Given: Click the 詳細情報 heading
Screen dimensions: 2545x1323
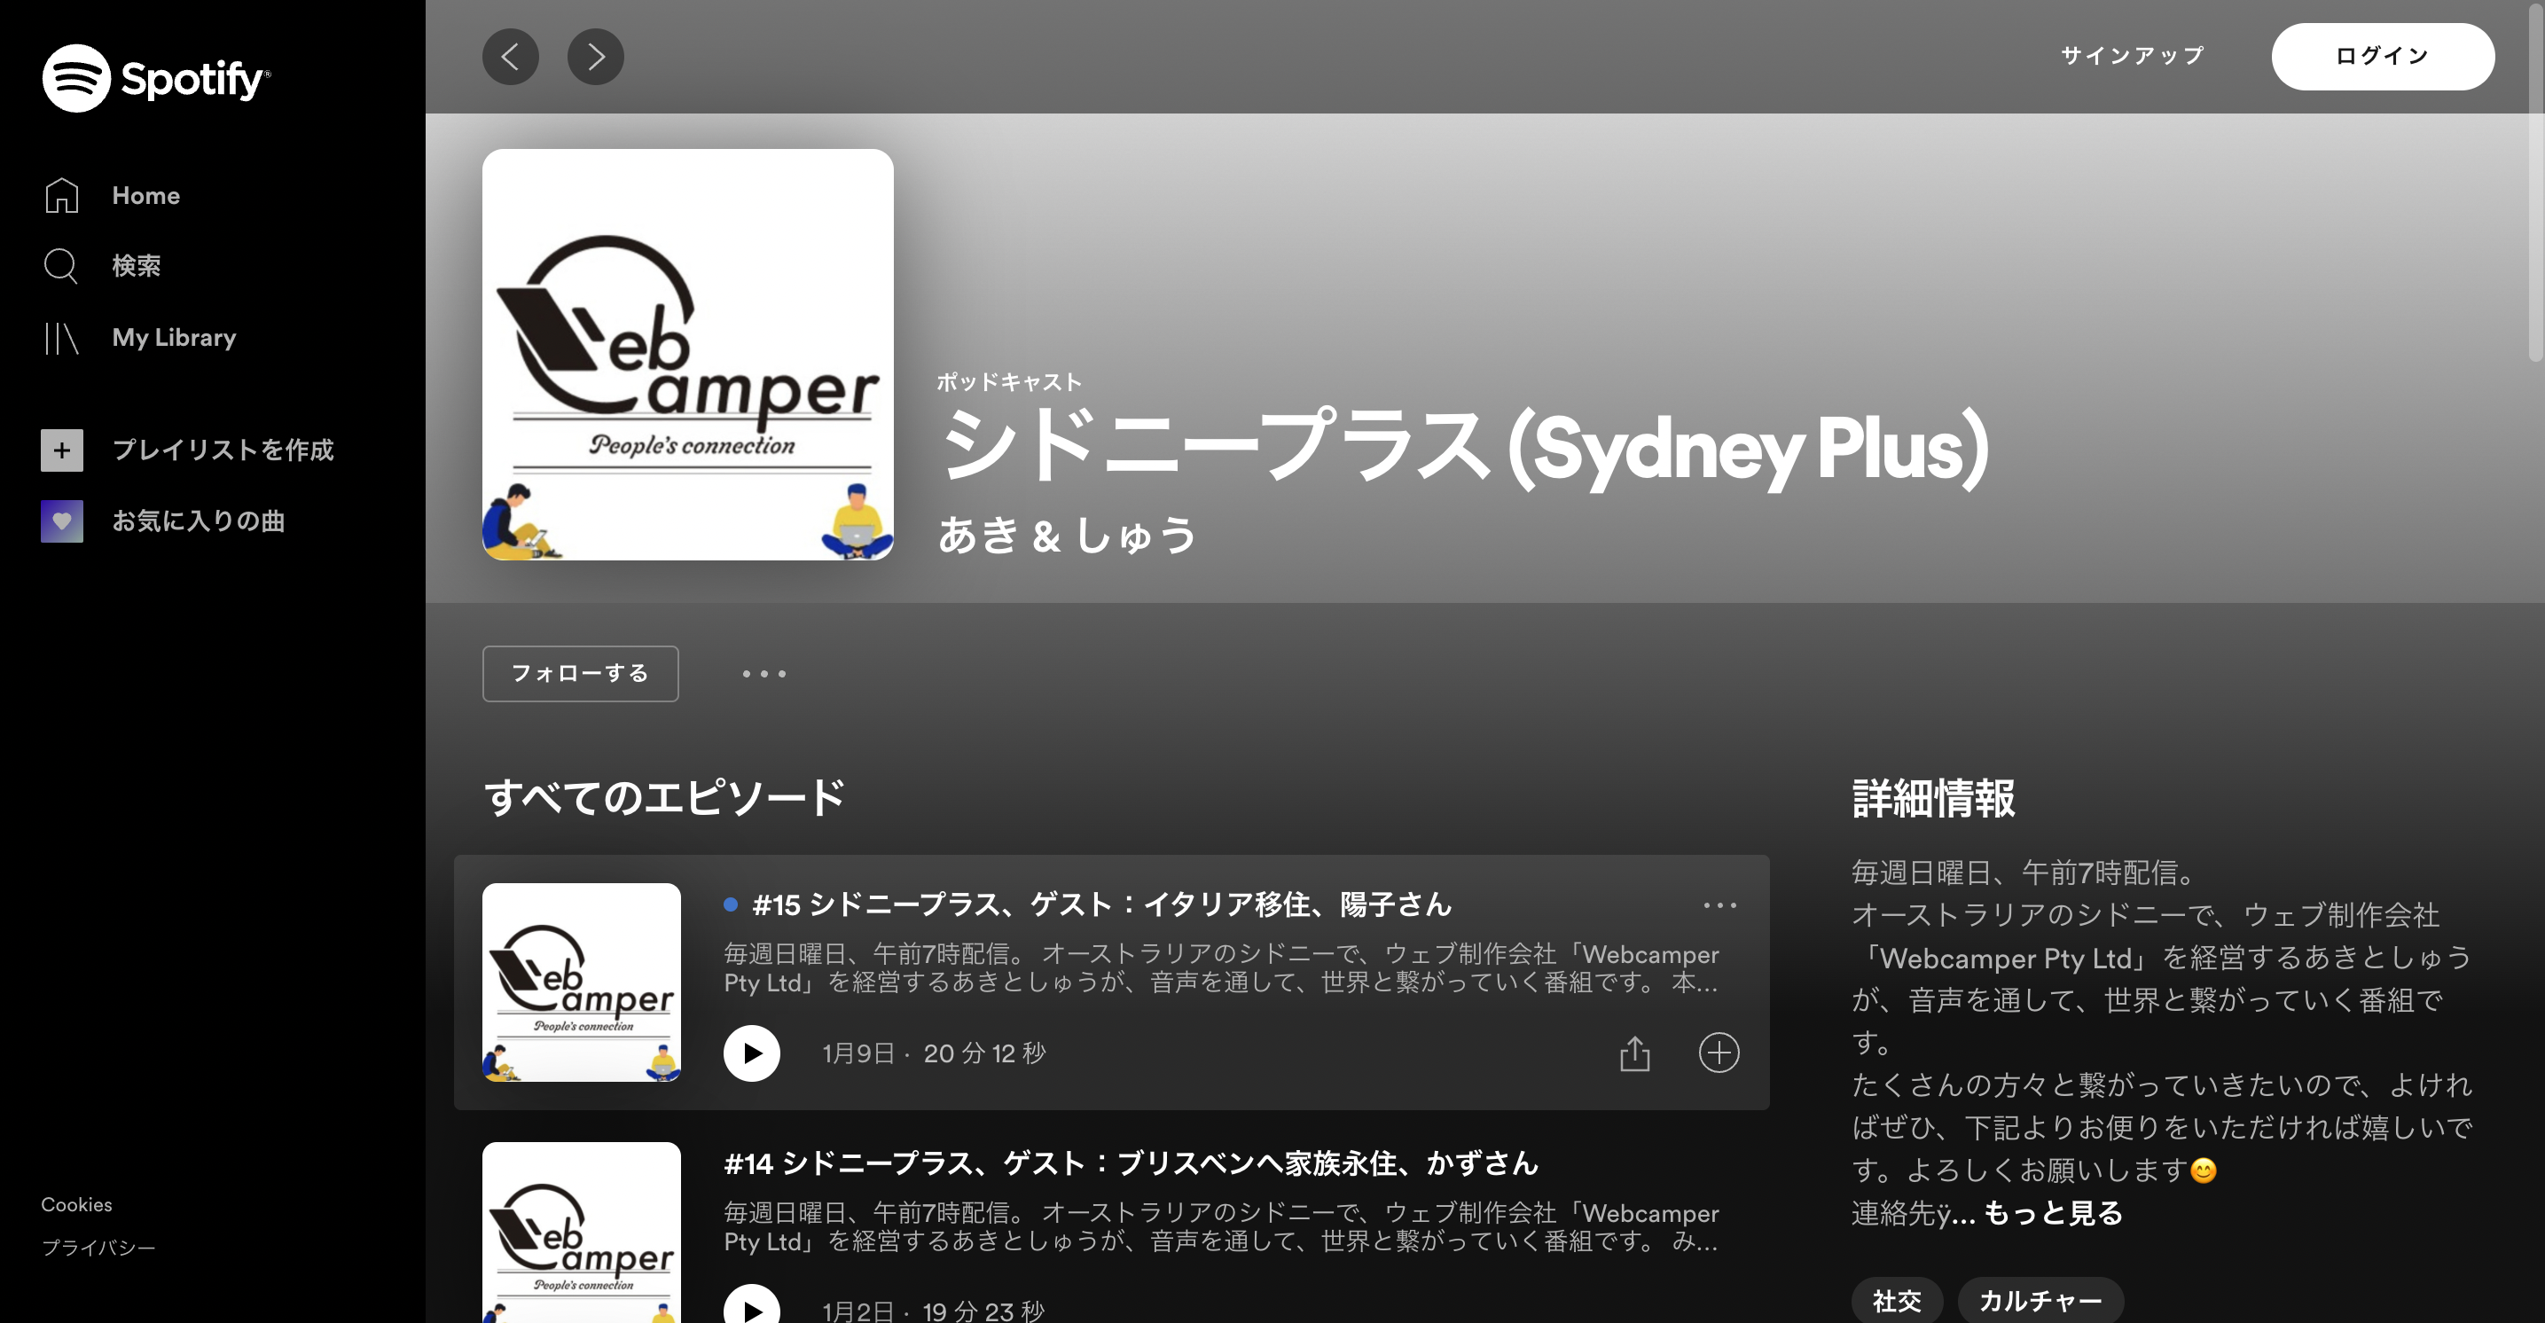Looking at the screenshot, I should 1933,798.
